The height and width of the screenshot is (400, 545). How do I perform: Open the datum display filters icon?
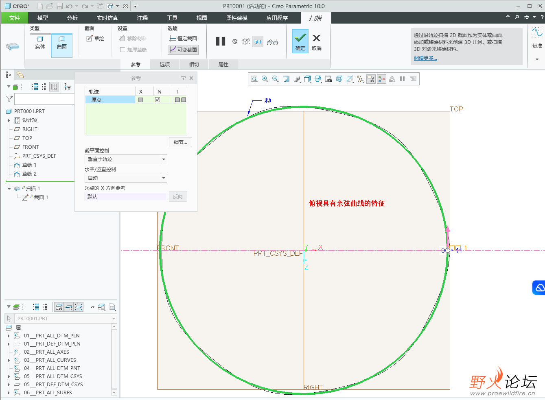point(360,79)
